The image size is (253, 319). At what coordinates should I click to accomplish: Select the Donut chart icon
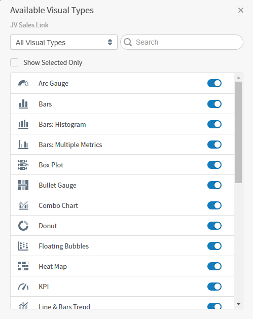[23, 226]
